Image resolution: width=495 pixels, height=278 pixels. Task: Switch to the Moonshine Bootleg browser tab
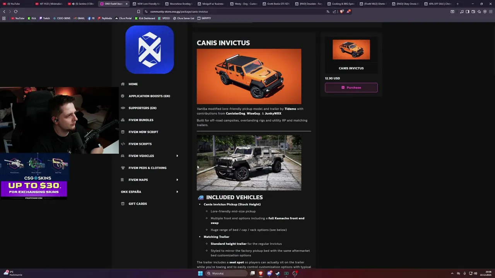pos(179,4)
